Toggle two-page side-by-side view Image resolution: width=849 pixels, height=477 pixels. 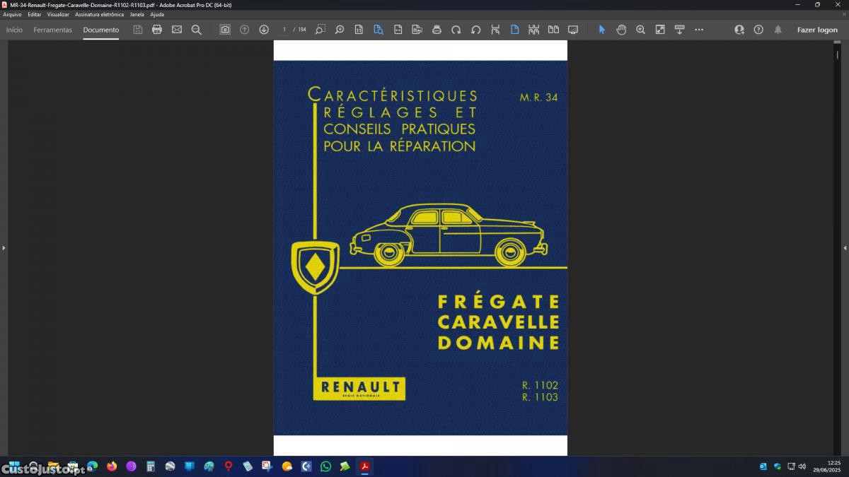pos(553,30)
